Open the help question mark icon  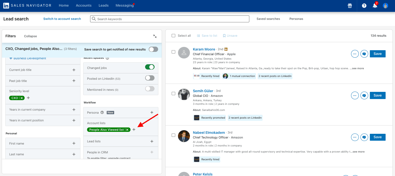364,6
